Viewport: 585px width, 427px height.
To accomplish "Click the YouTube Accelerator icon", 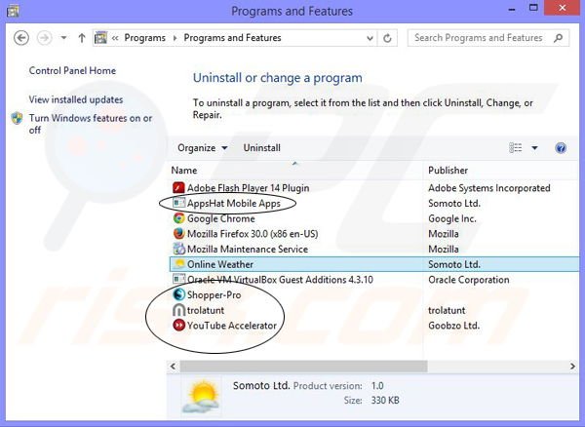I will coord(179,326).
